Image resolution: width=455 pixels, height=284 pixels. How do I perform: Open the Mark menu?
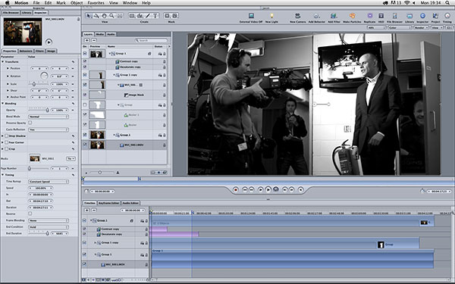61,3
